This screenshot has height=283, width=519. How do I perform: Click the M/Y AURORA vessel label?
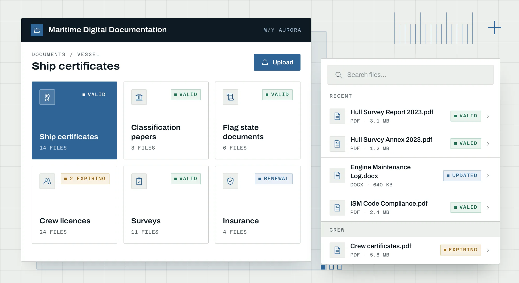pyautogui.click(x=282, y=30)
